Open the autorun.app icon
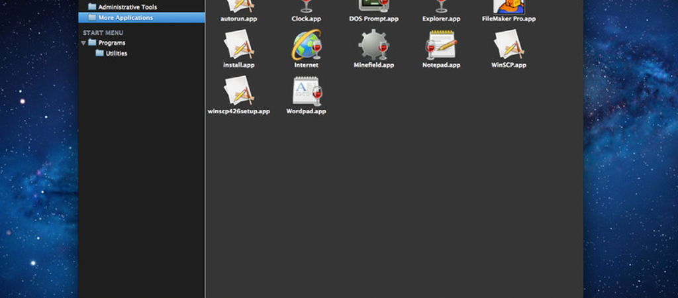The width and height of the screenshot is (678, 298). (238, 5)
